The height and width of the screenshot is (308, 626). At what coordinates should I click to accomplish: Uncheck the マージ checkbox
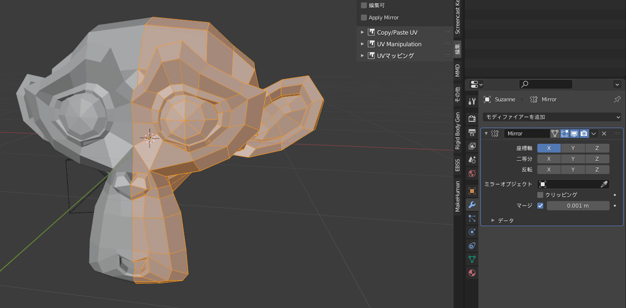tap(540, 205)
